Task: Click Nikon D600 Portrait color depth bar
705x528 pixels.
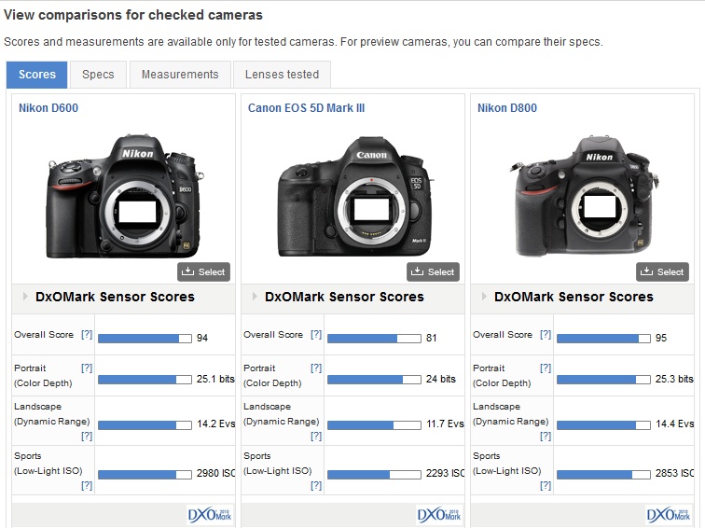Action: coord(145,380)
